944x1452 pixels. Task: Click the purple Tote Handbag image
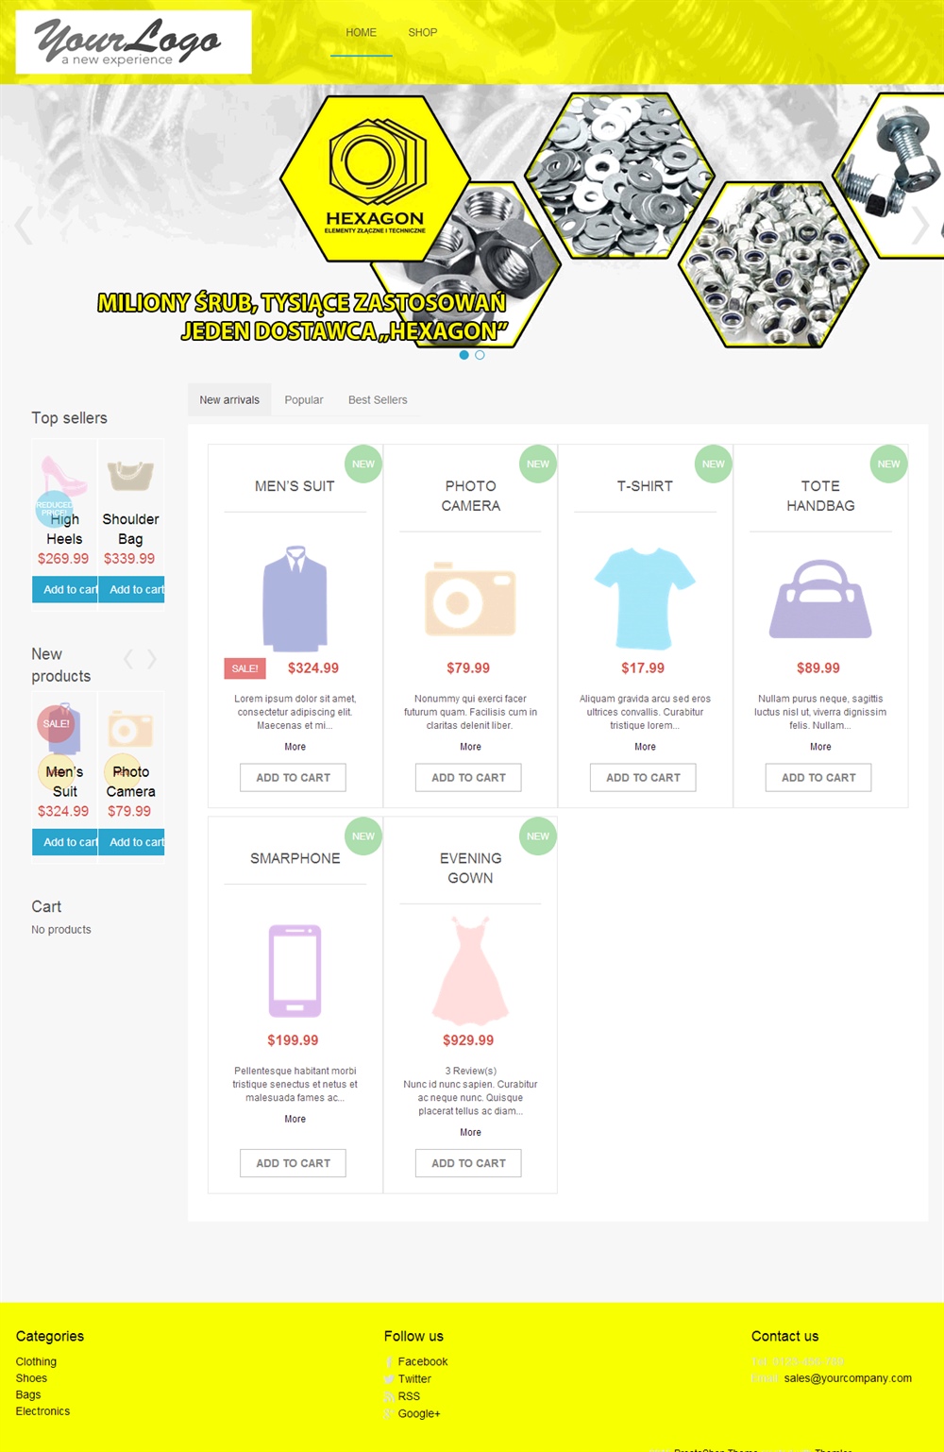(x=820, y=599)
